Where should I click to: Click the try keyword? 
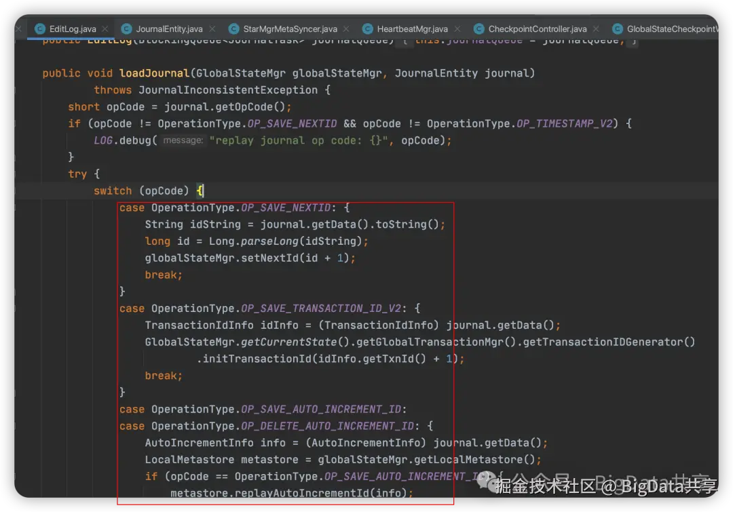[77, 174]
